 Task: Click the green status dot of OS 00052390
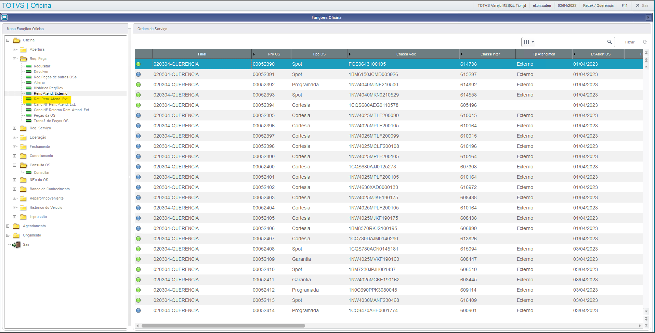(x=138, y=64)
